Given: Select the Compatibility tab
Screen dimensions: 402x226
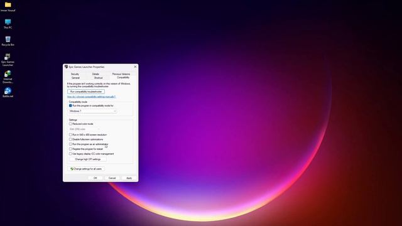Looking at the screenshot, I should coord(123,77).
